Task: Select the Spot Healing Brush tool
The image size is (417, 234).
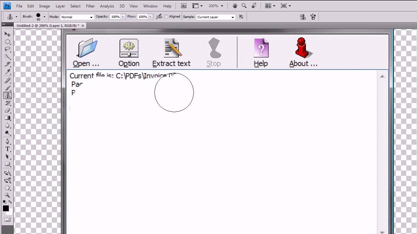Action: coord(7,81)
